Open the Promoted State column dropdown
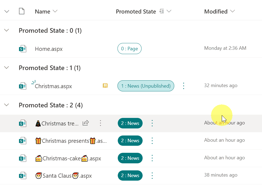Viewport: 262px width, 192px height. tap(169, 11)
